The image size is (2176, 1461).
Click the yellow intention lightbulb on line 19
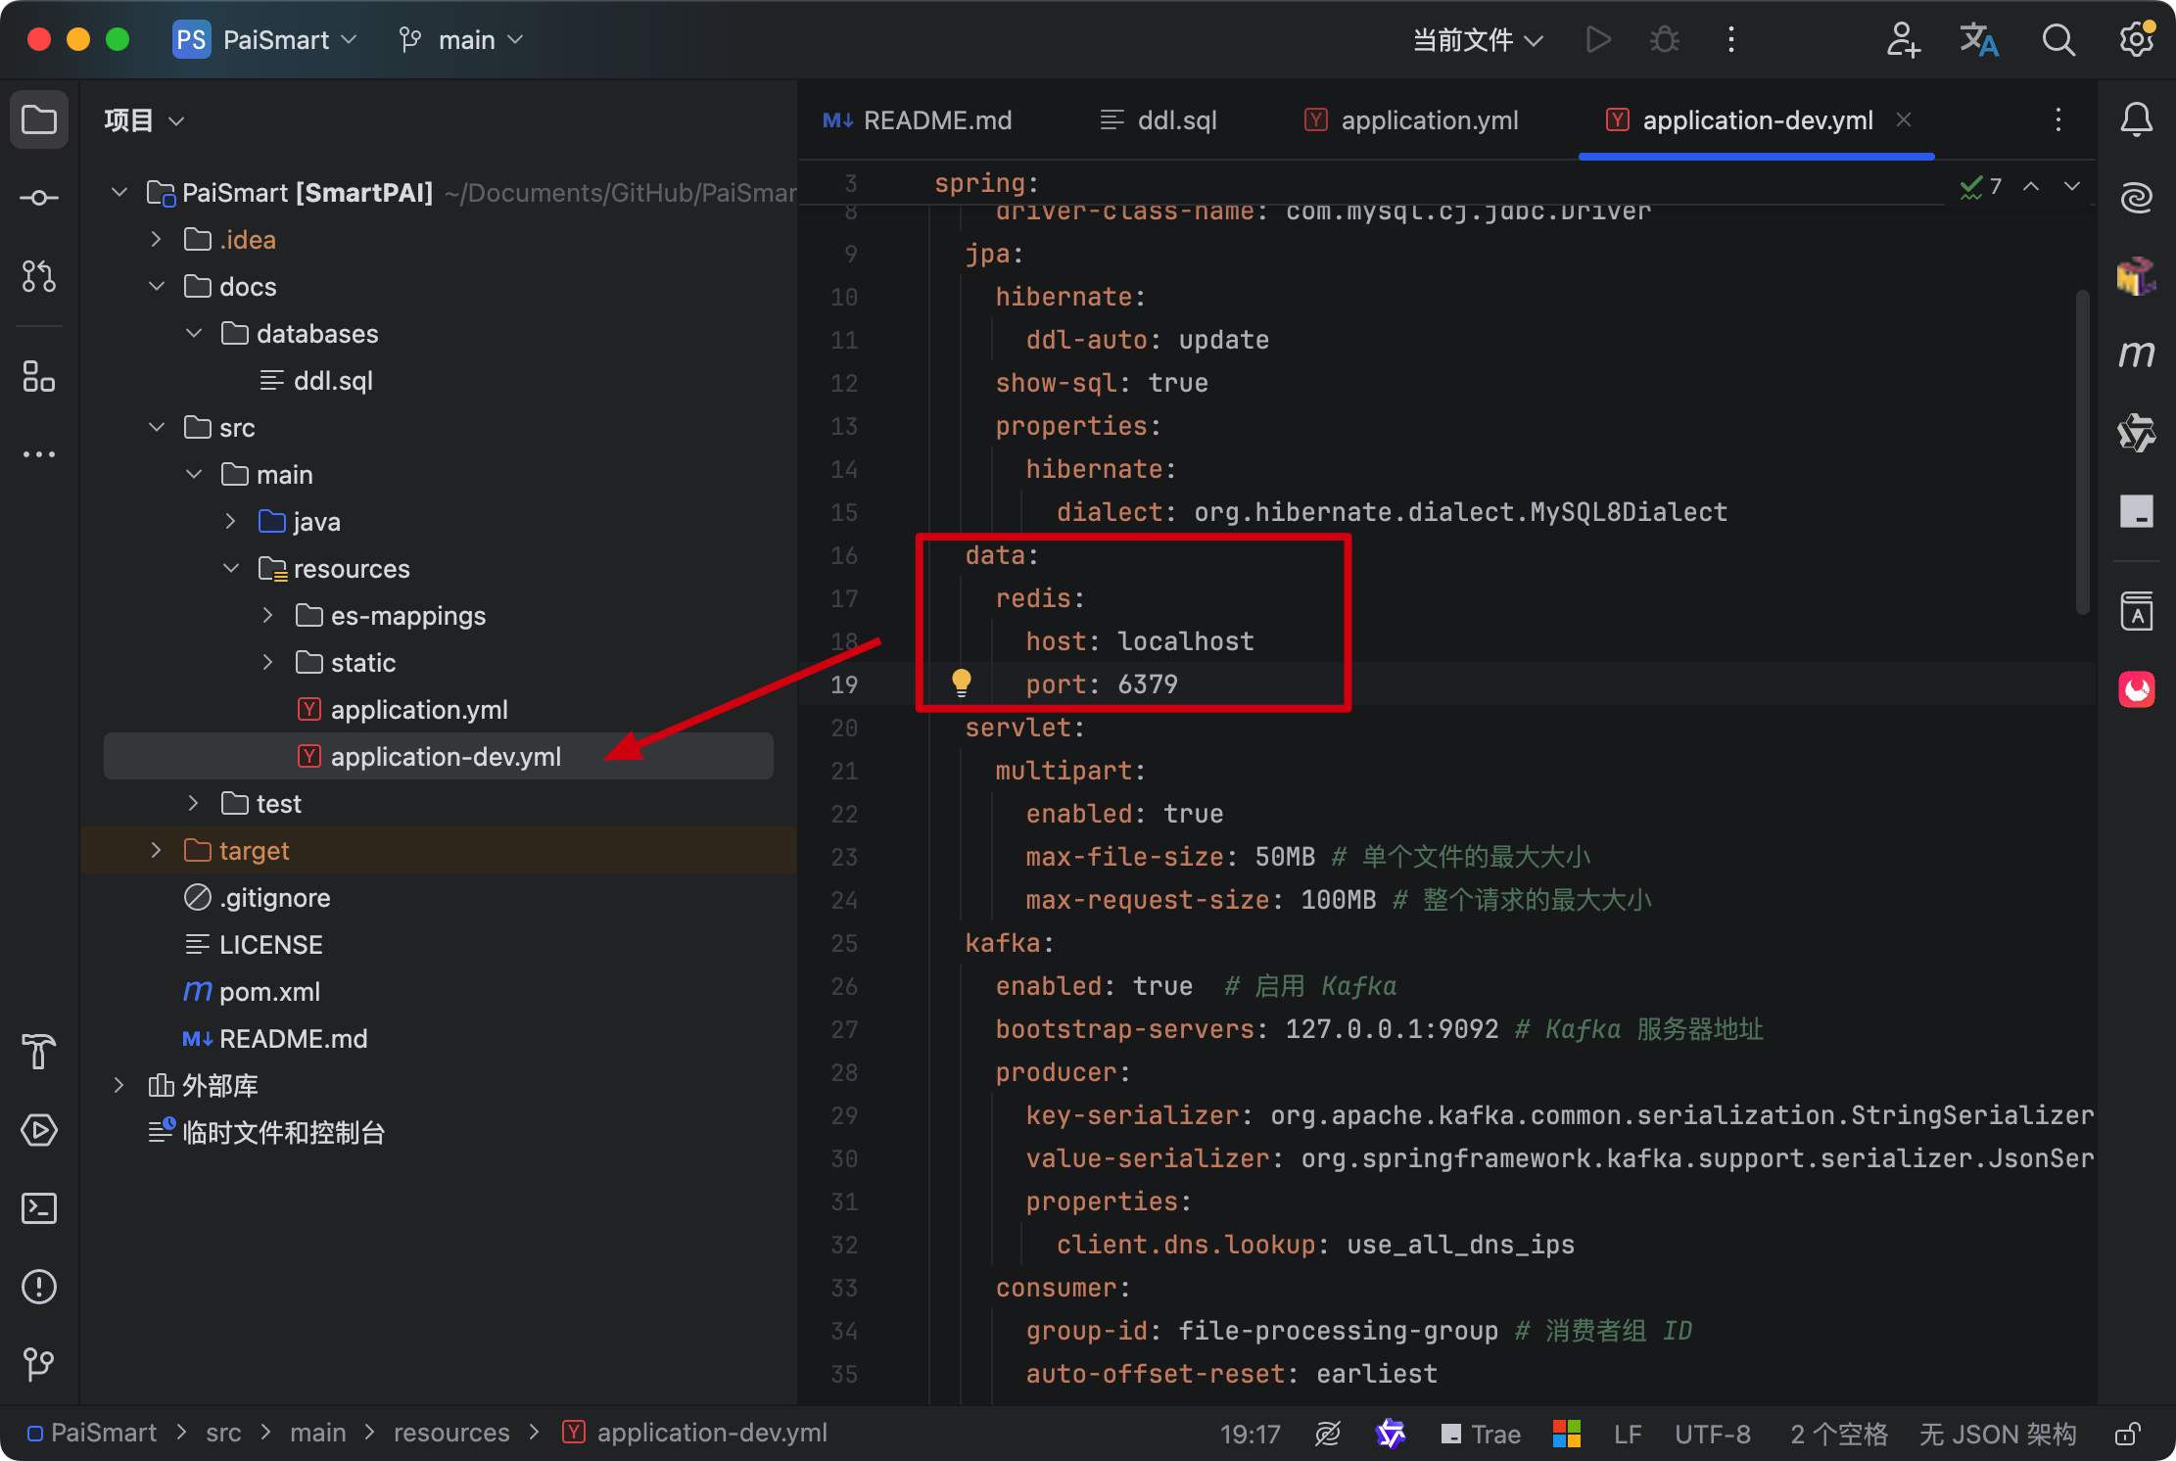[961, 682]
